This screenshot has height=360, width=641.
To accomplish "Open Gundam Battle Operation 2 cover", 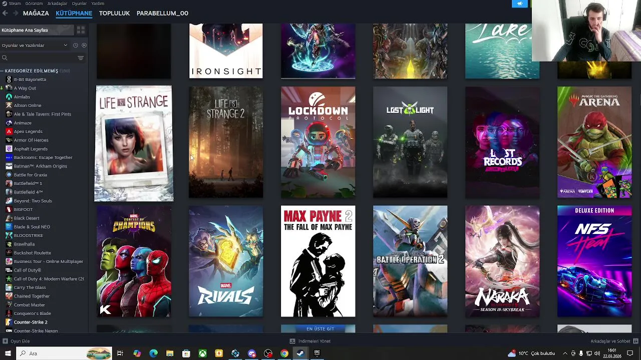I will click(410, 261).
